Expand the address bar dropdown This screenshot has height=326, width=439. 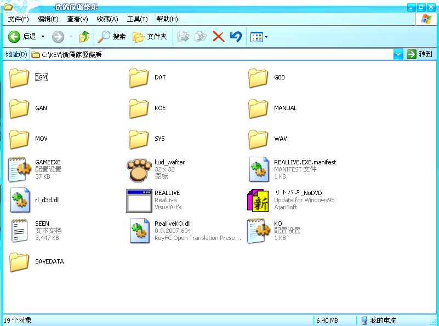(398, 54)
